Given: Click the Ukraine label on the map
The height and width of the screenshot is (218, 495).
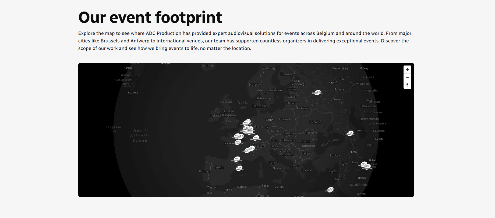Looking at the screenshot, I should coord(315,122).
